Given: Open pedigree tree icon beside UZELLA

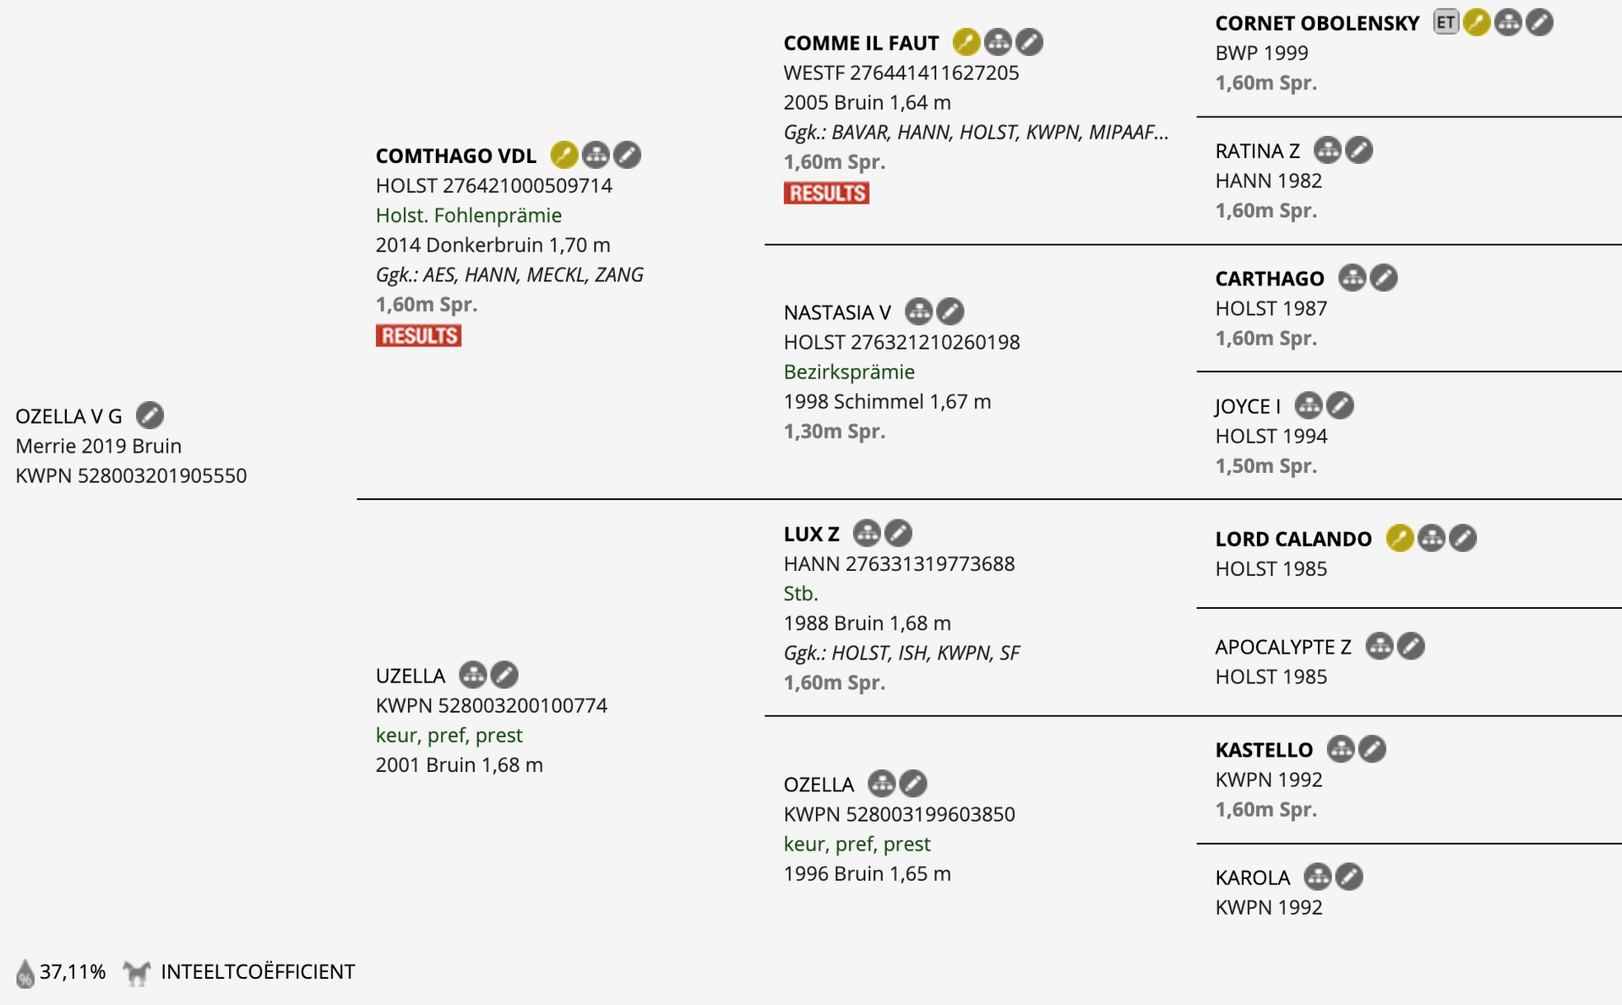Looking at the screenshot, I should [x=473, y=675].
